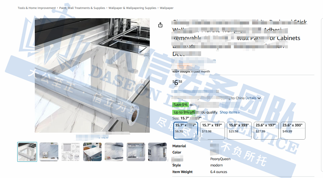This screenshot has height=178, width=323.
Task: Select the first marble roll thumbnail
Action: [27, 152]
